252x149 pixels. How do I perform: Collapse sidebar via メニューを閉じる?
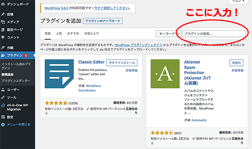click(x=18, y=125)
